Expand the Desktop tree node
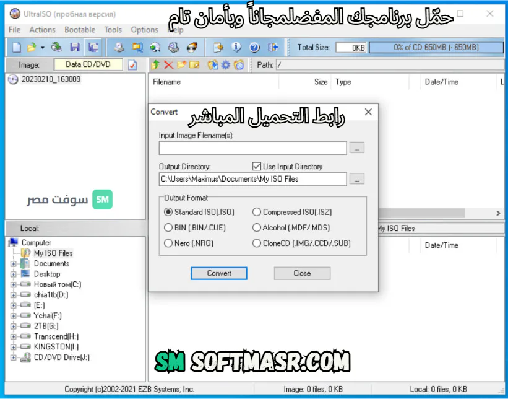Image resolution: width=508 pixels, height=399 pixels. tap(13, 274)
